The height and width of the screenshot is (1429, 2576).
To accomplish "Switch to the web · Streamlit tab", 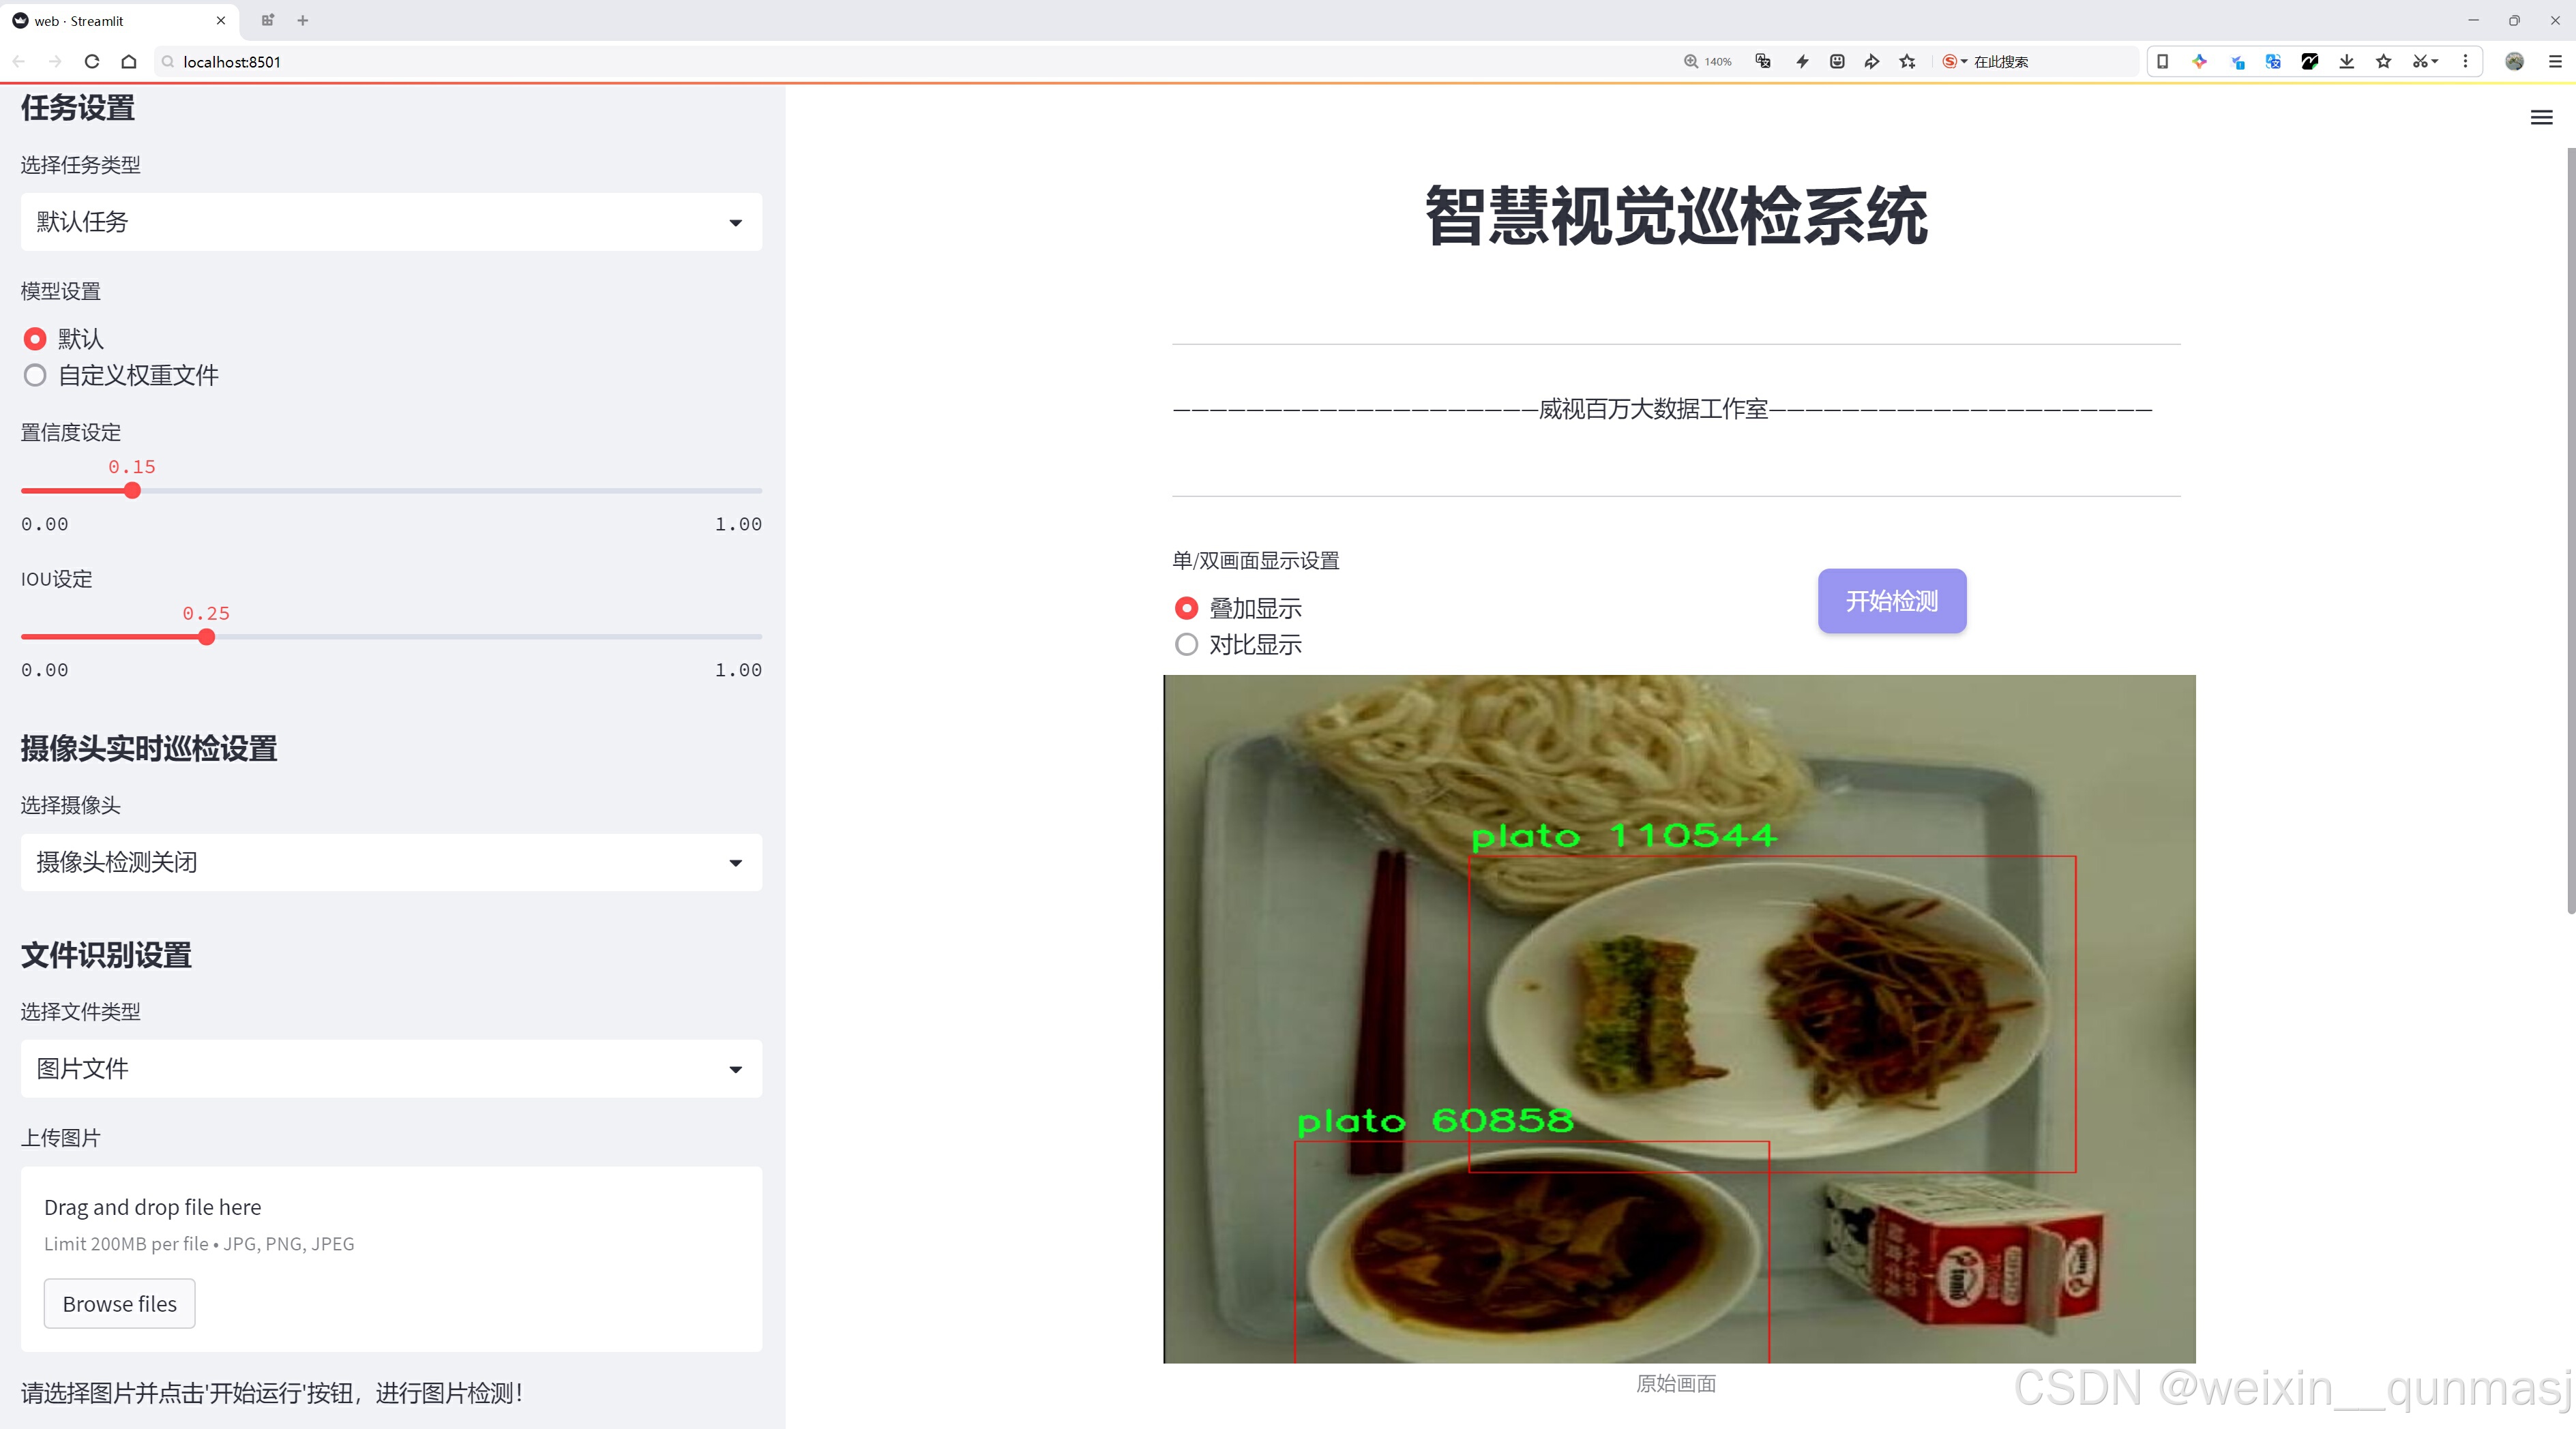I will 110,20.
